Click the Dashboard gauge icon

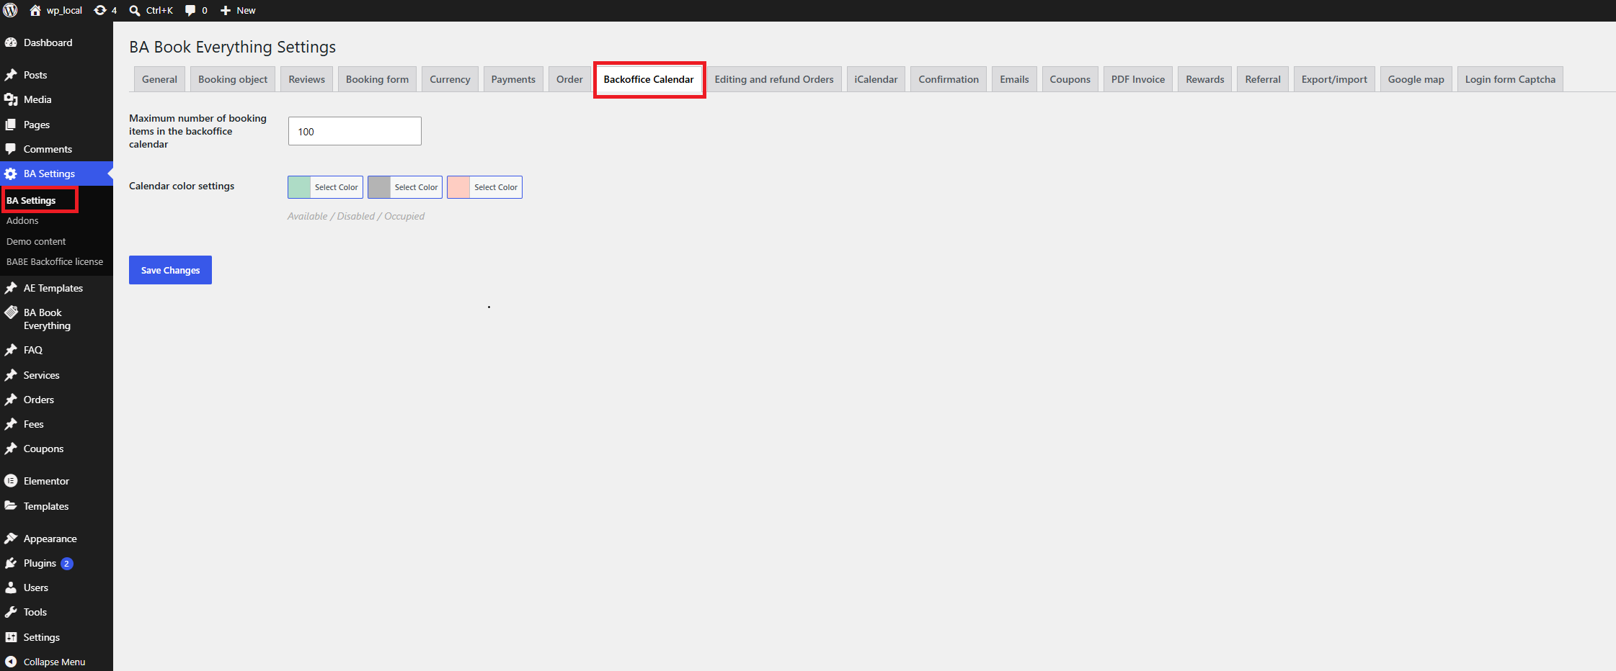[11, 42]
